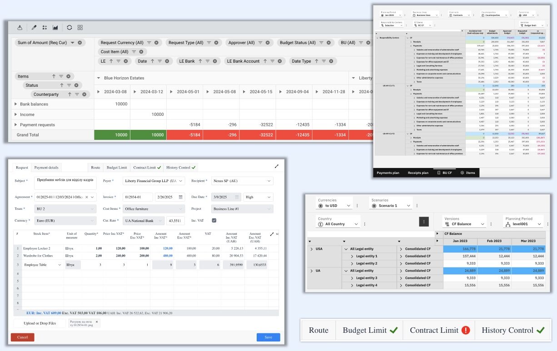Toggle the Inc. VAT checkbox
This screenshot has height=351, width=557.
point(214,221)
